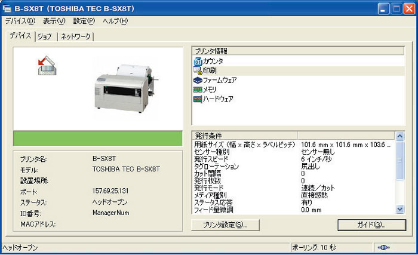Click the カウンタ counter icon
This screenshot has height=255, width=418.
(198, 61)
